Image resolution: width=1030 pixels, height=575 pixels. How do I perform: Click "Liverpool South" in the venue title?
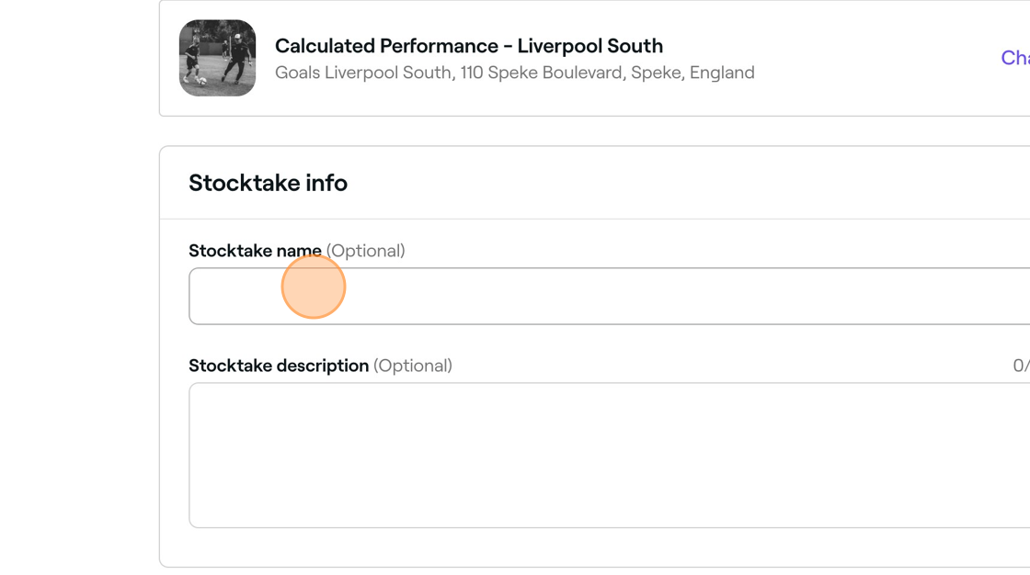(589, 46)
